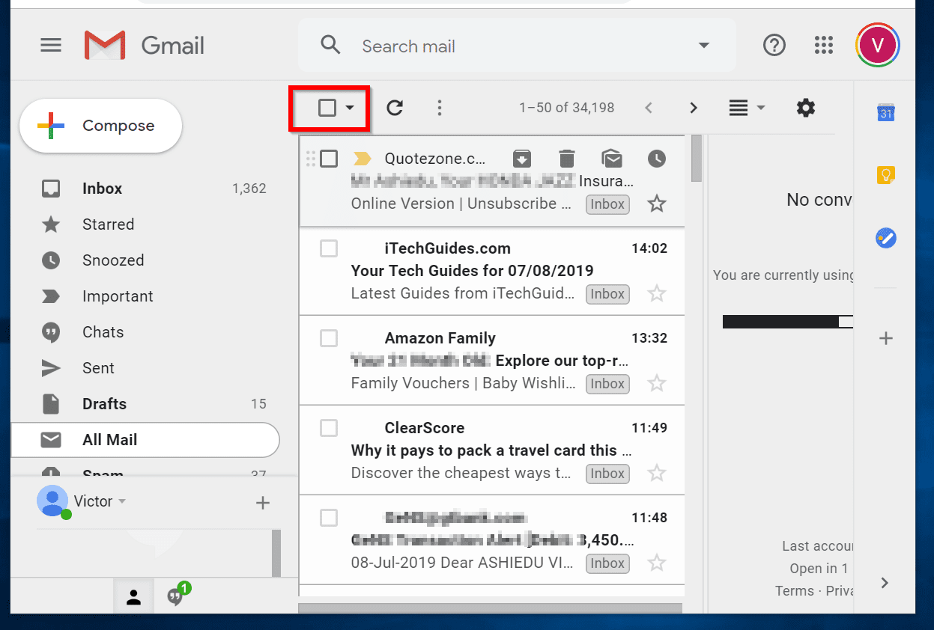The height and width of the screenshot is (630, 934).
Task: Snooze the Quotezone conversation
Action: (x=656, y=159)
